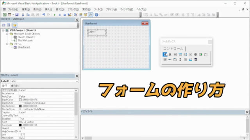The width and height of the screenshot is (250, 140).
Task: Click the Copy icon in the toolbar
Action: point(28,15)
